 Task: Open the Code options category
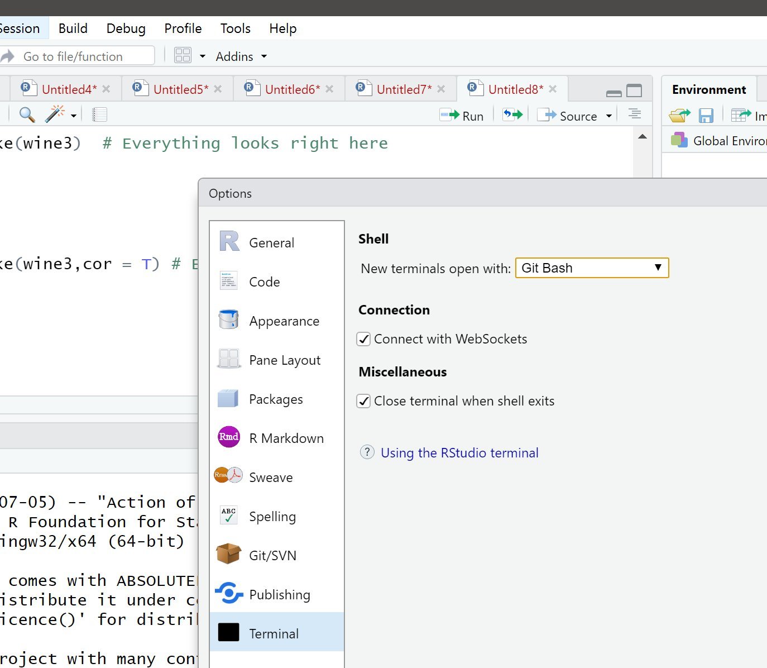coord(277,281)
